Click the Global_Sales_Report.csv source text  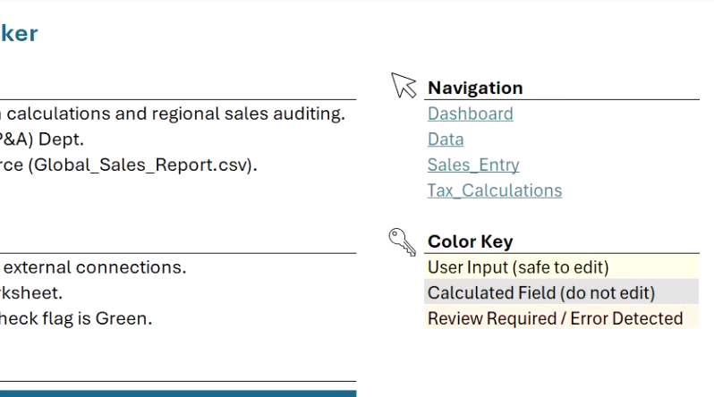(x=129, y=165)
